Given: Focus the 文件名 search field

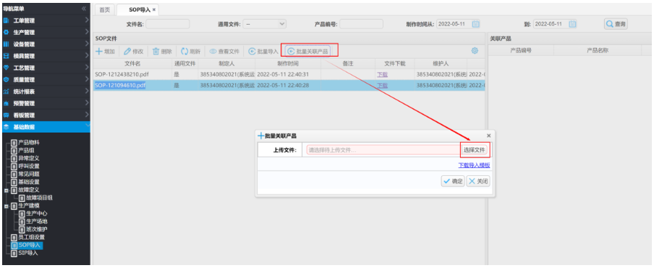Looking at the screenshot, I should tap(168, 24).
